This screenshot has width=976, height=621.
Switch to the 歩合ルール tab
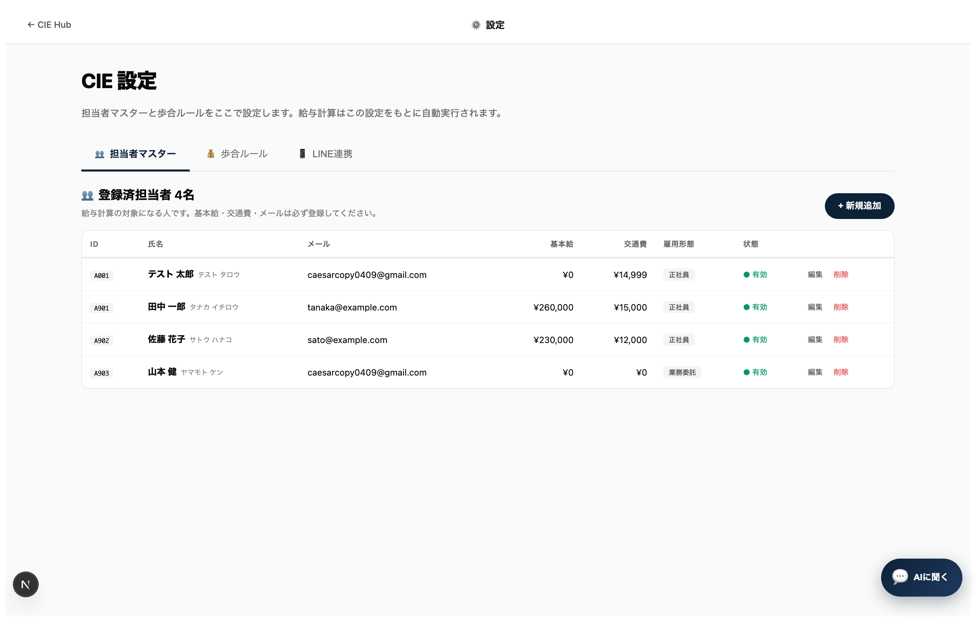pyautogui.click(x=237, y=154)
